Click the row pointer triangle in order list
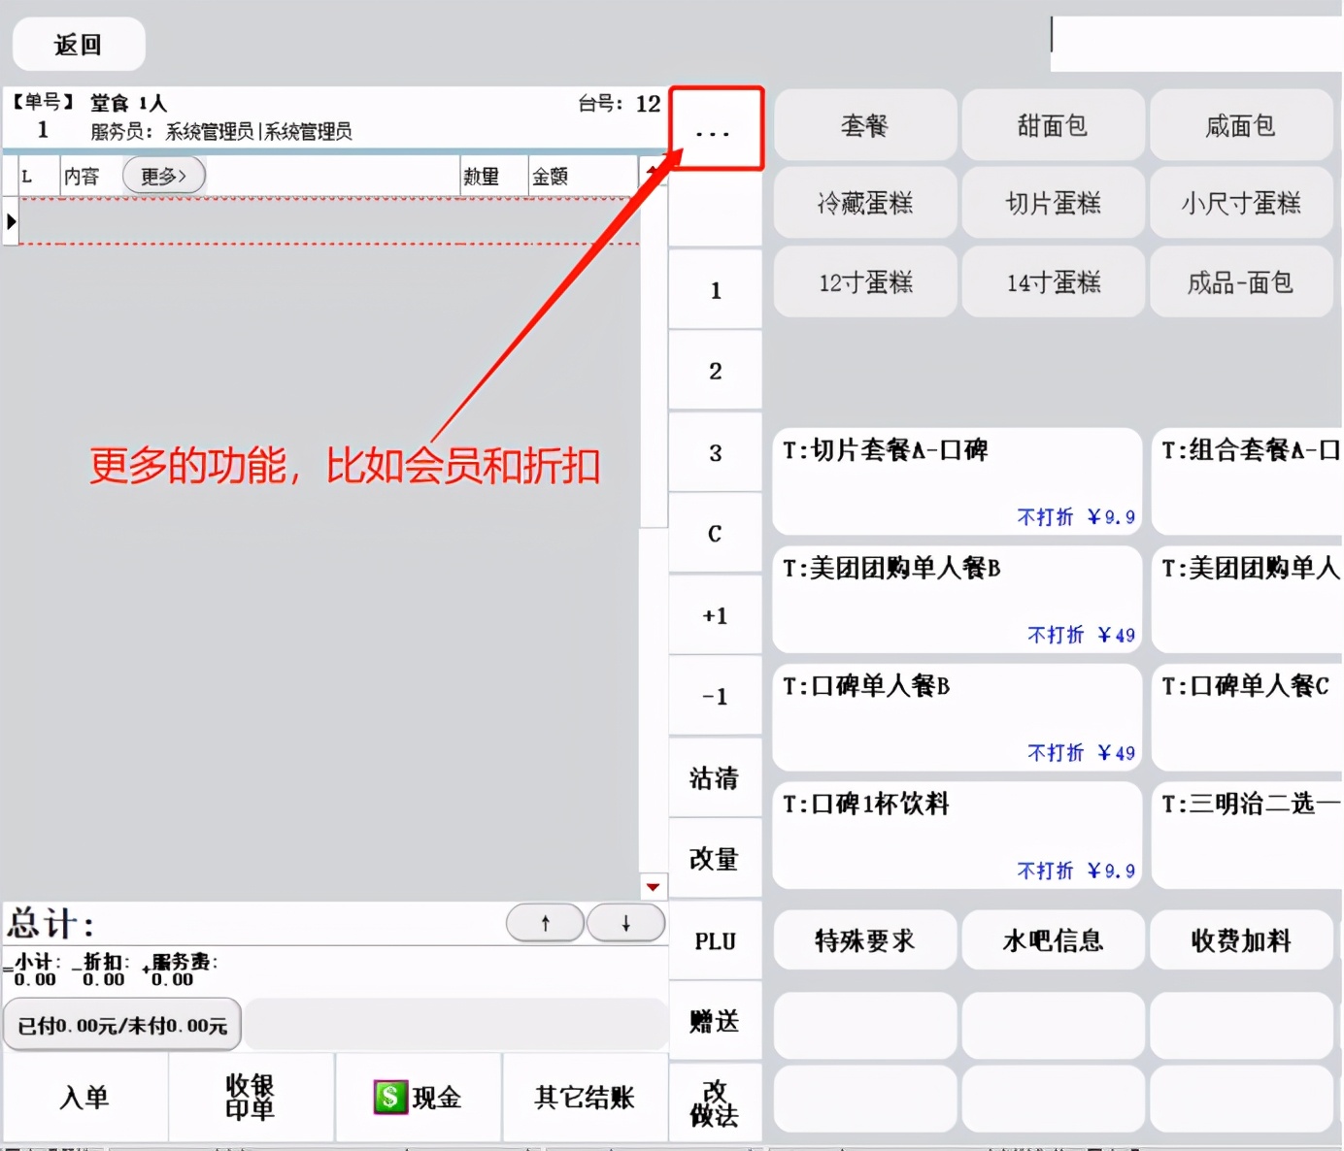The width and height of the screenshot is (1344, 1151). tap(12, 221)
